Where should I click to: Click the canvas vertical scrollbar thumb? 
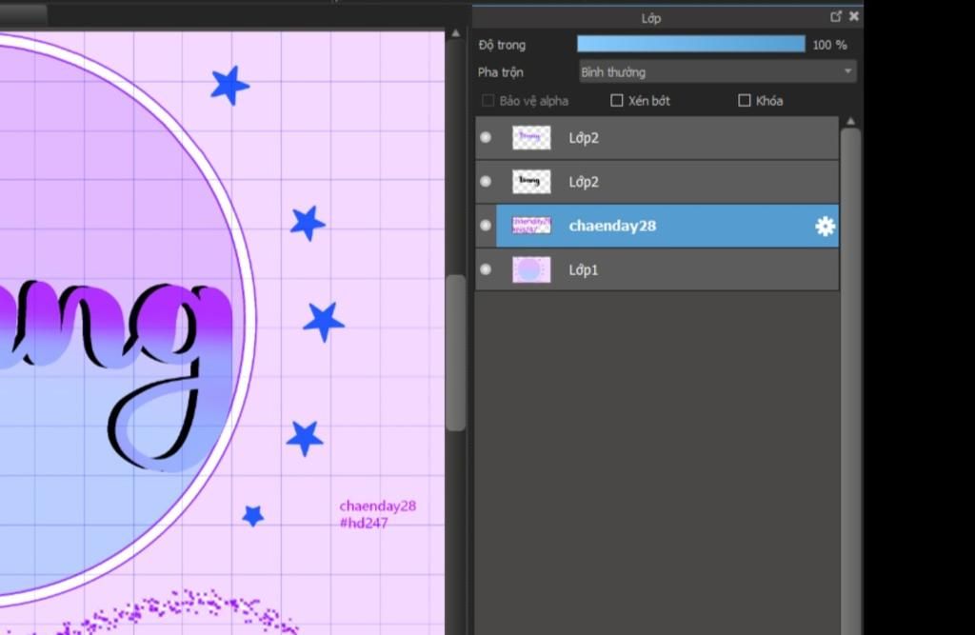[456, 352]
